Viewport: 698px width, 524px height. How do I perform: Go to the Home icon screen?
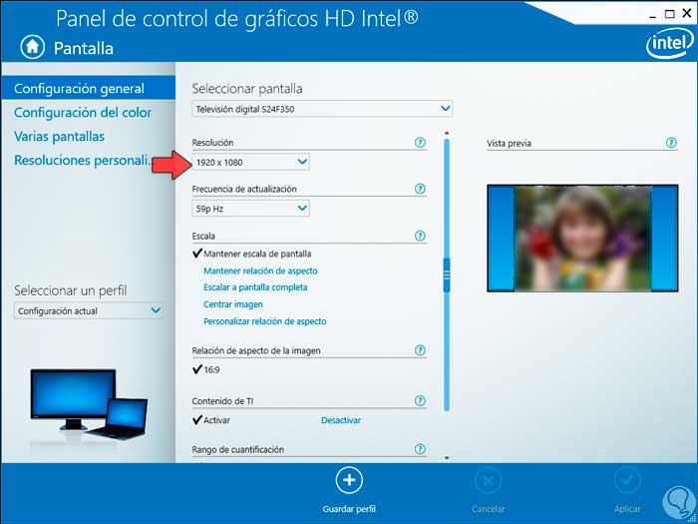point(33,47)
